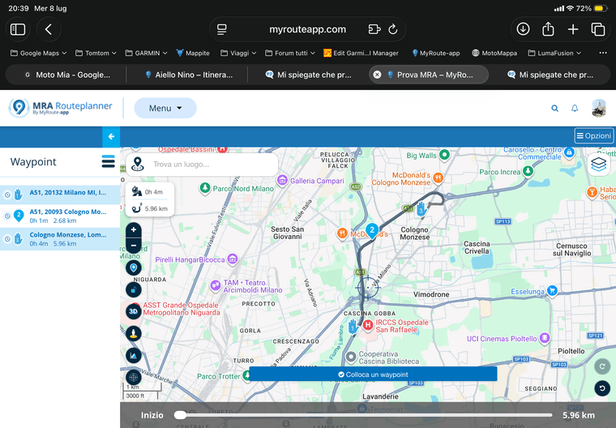Viewport: 616px width, 428px height.
Task: Toggle crosshair center tool
Action: (134, 377)
